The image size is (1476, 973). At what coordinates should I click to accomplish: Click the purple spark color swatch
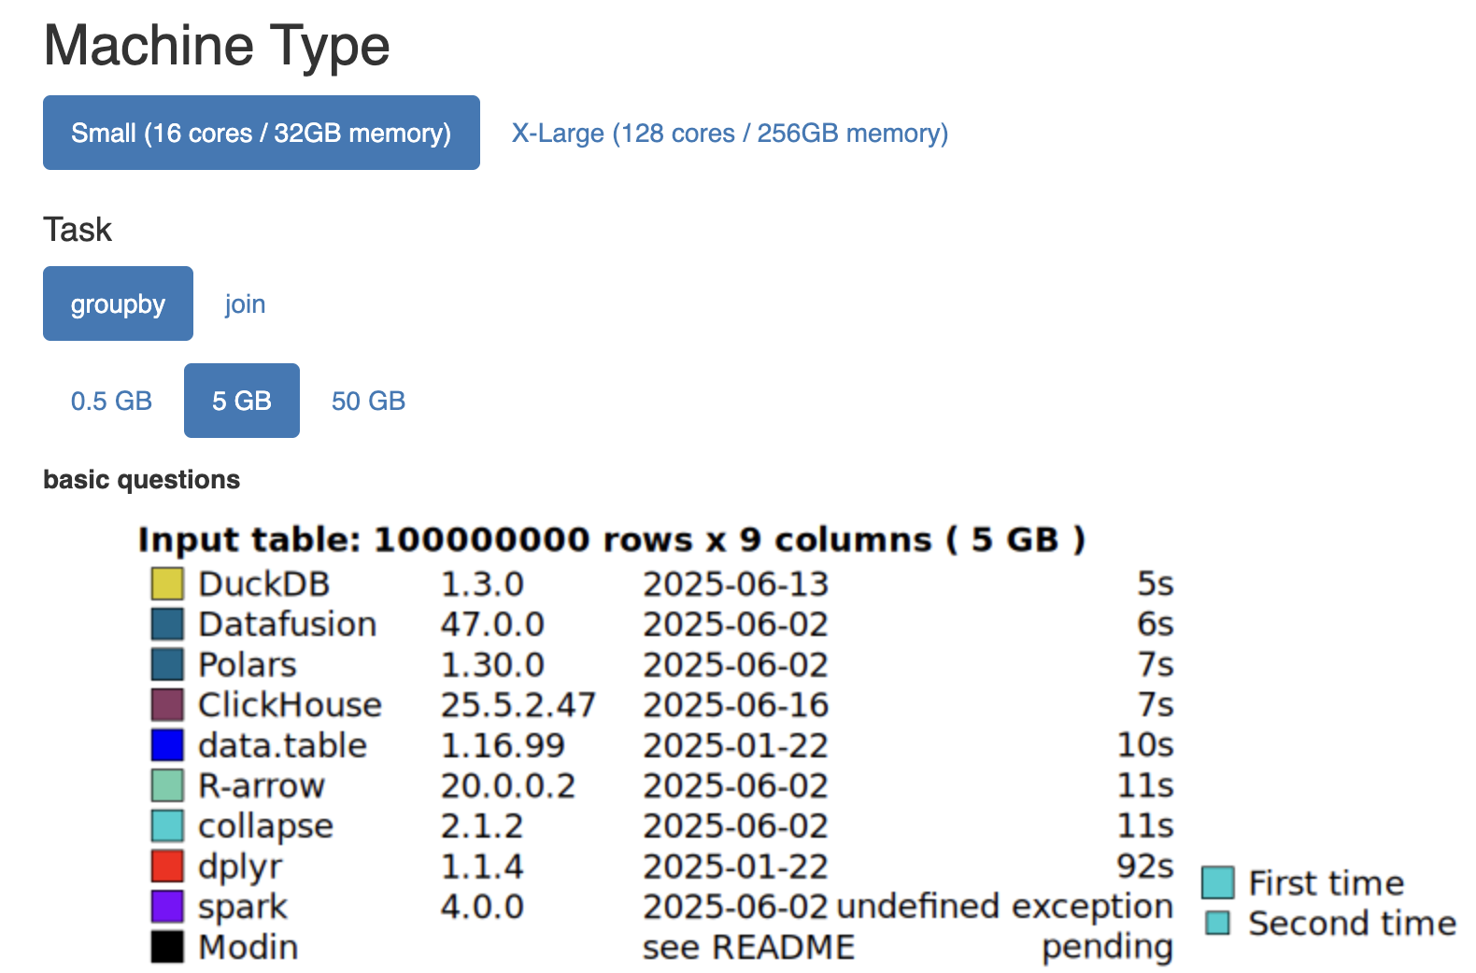coord(167,906)
